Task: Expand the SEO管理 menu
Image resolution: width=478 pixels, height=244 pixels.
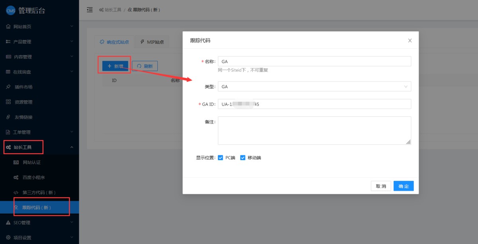Action: tap(39, 223)
